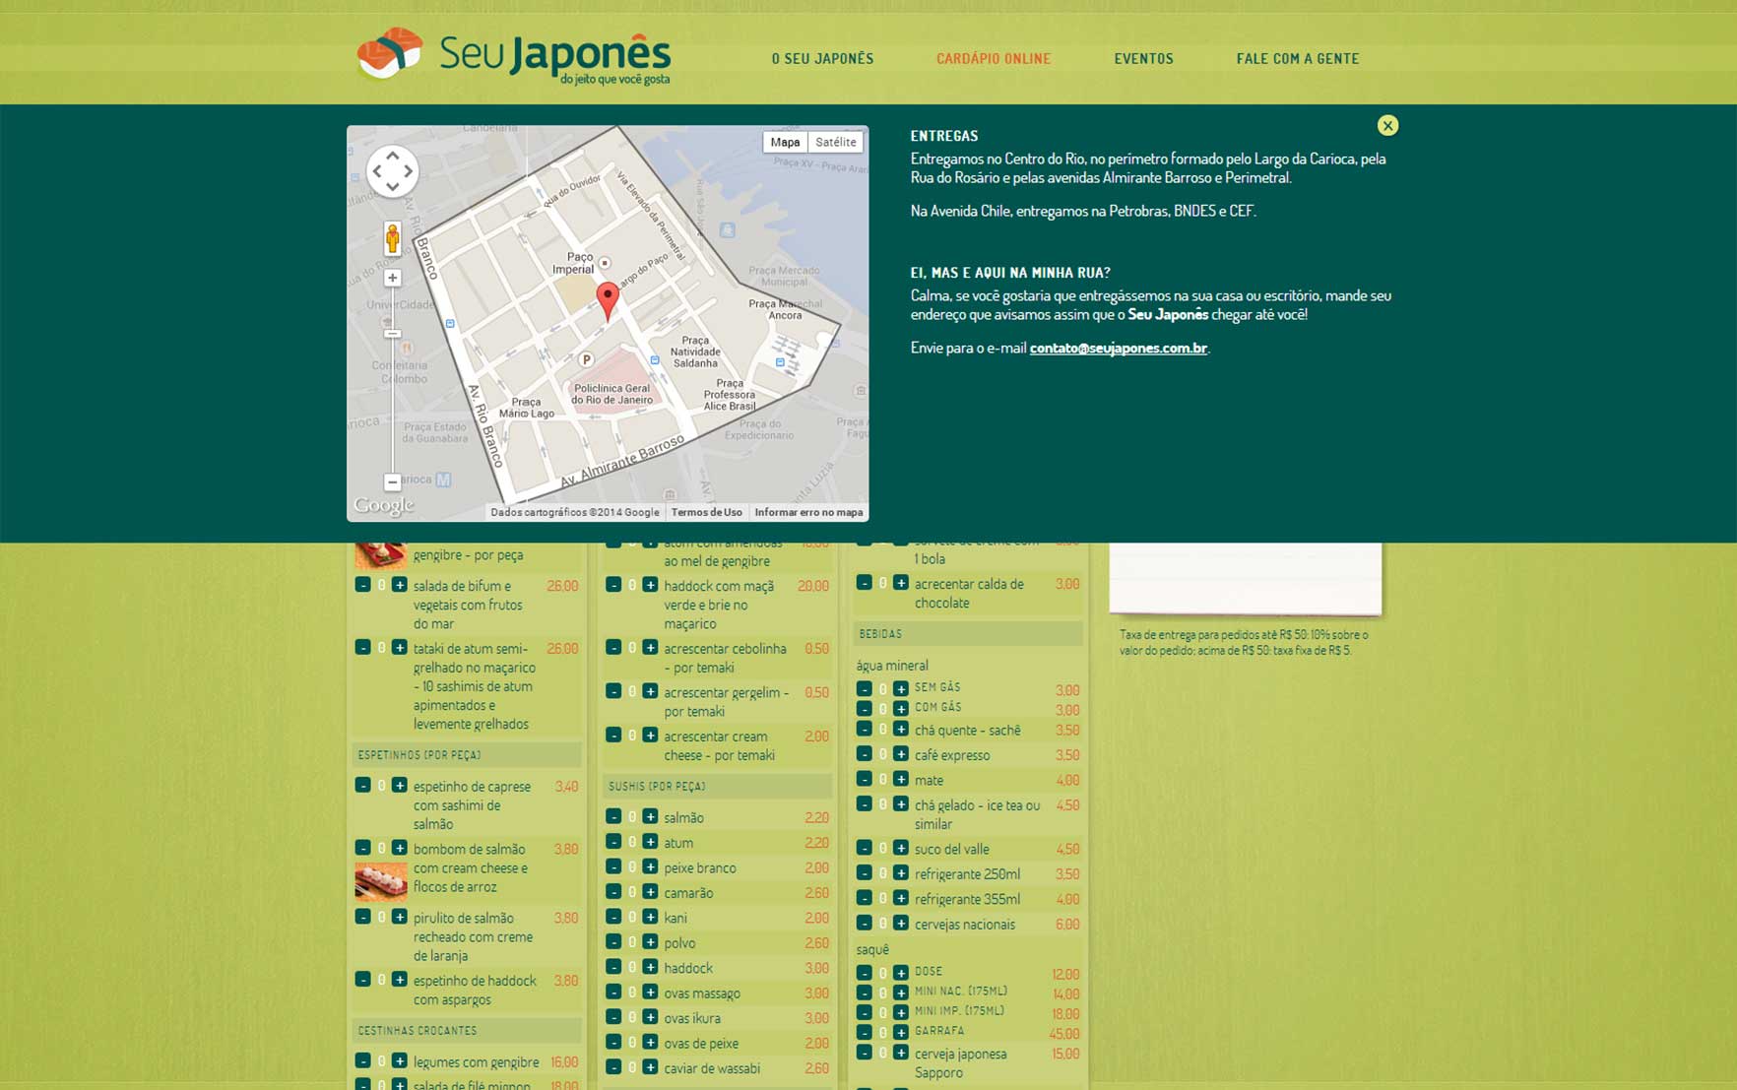The width and height of the screenshot is (1737, 1090).
Task: Add one chá gelado ice tea
Action: click(901, 804)
